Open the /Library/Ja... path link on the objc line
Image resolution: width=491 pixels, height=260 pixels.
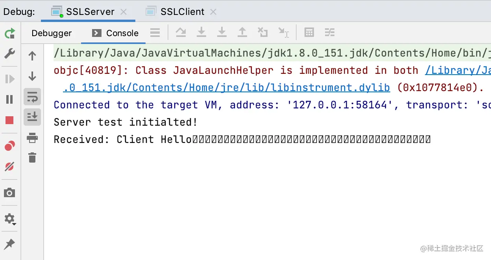(x=458, y=70)
